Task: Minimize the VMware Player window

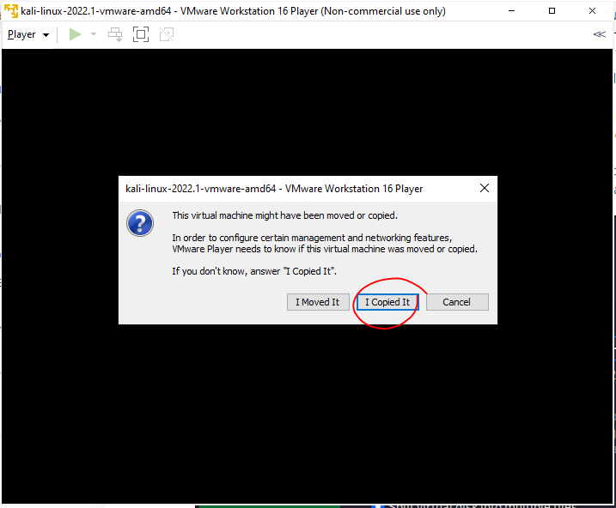Action: [511, 11]
